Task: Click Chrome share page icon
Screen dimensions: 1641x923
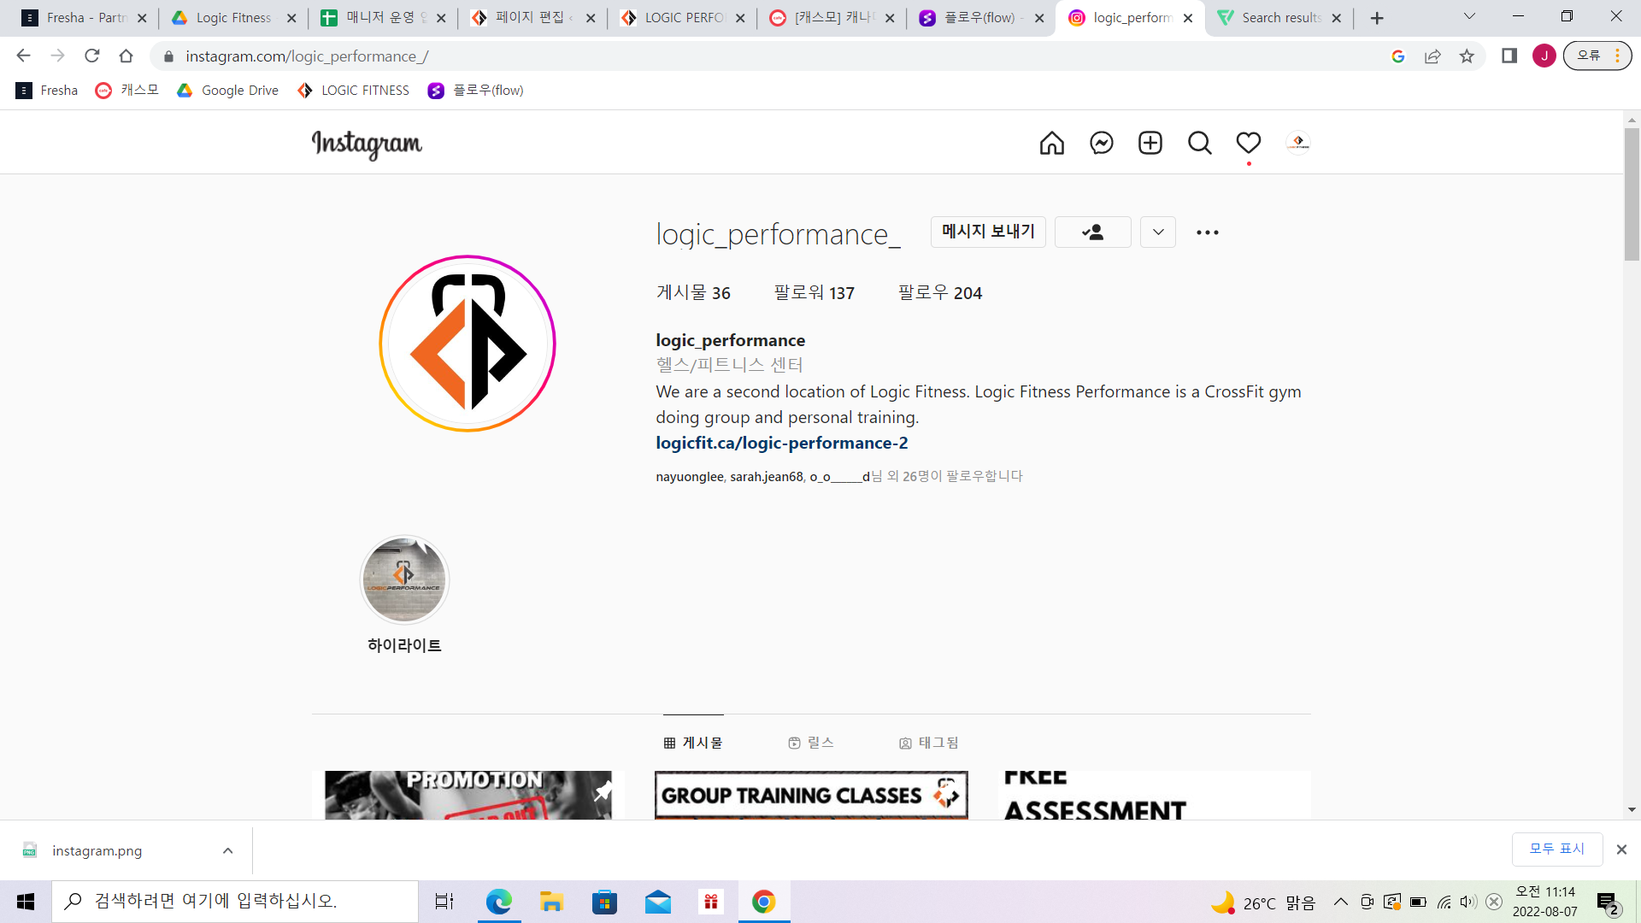Action: tap(1432, 56)
